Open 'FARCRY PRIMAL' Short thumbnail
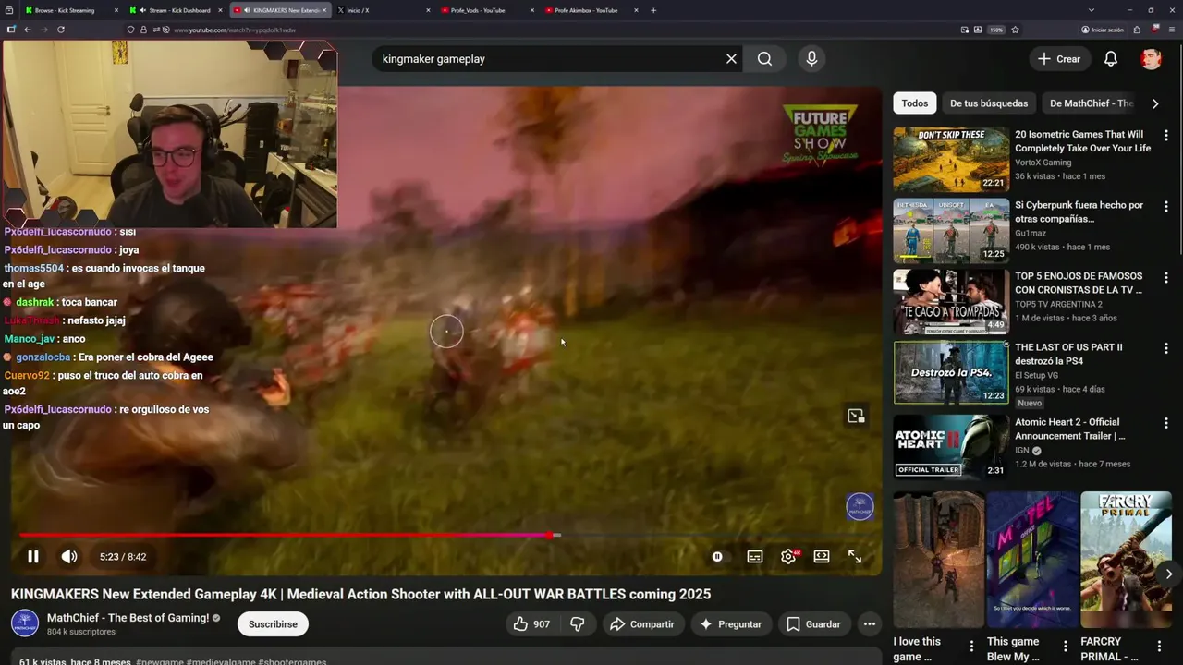Screen dimensions: 1183x665 coord(1126,559)
